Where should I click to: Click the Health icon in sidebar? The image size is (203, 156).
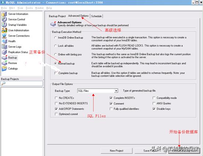pyautogui.click(x=4, y=41)
